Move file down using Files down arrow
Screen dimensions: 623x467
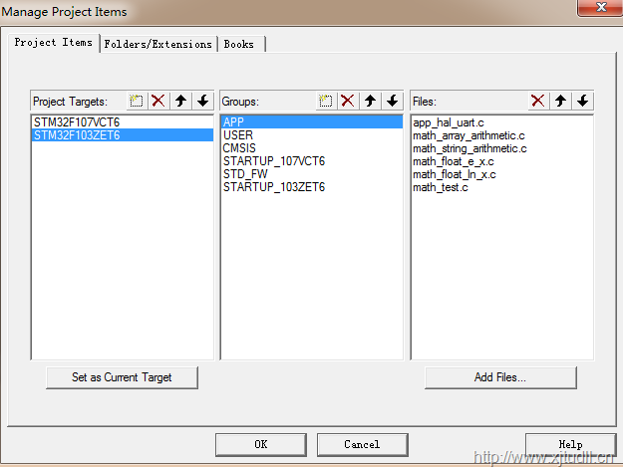pyautogui.click(x=582, y=102)
